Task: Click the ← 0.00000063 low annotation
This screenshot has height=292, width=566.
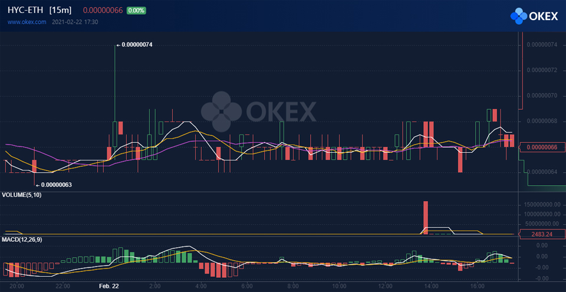Action: coord(54,185)
